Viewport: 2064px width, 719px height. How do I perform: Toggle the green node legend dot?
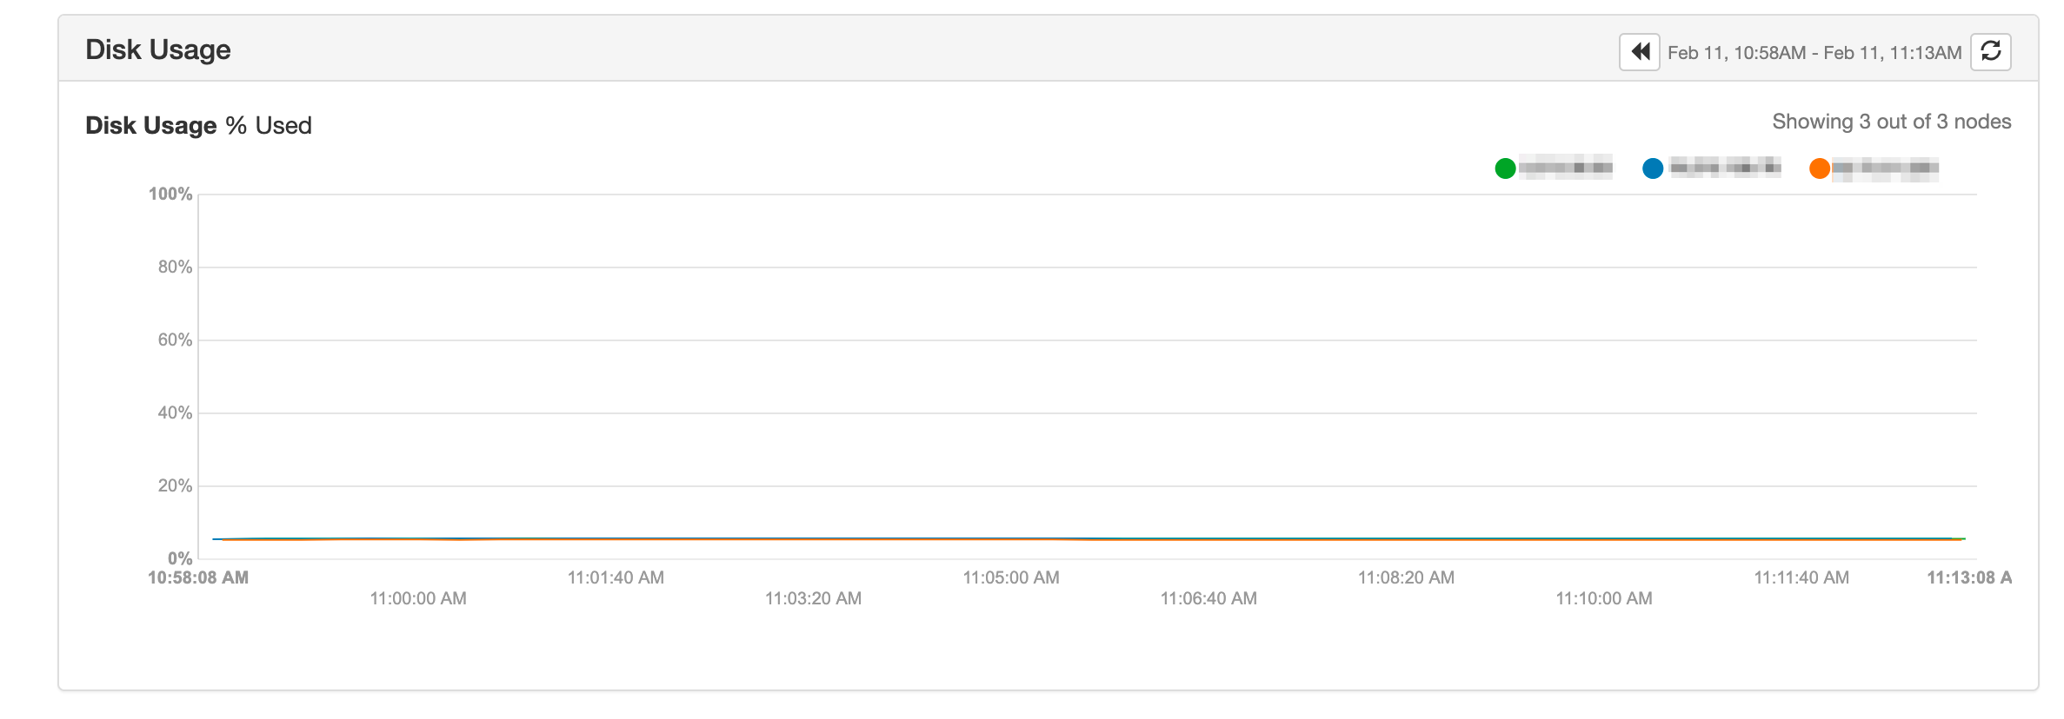click(x=1505, y=168)
